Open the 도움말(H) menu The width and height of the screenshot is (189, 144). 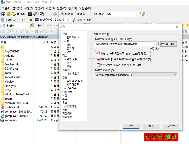coord(85,8)
